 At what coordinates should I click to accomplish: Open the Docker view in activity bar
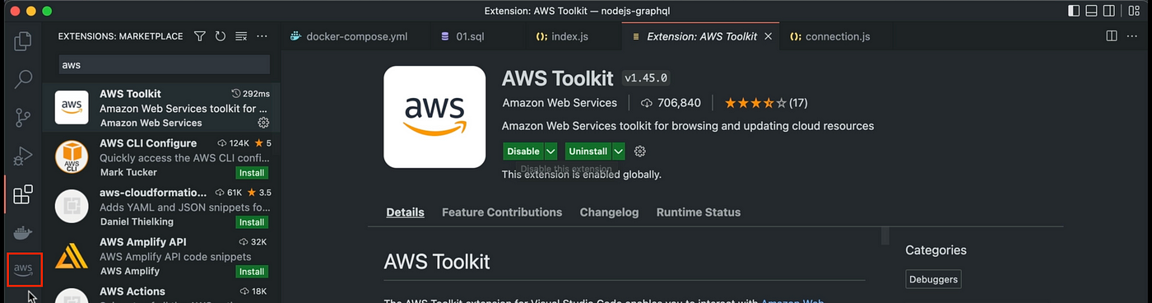tap(24, 233)
